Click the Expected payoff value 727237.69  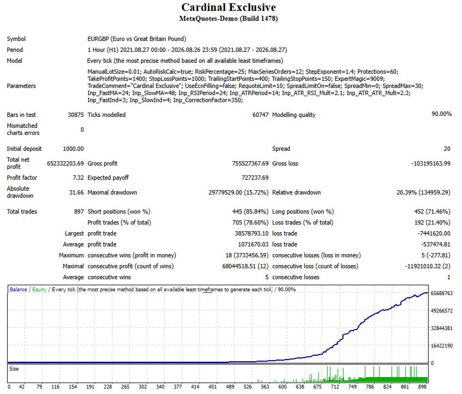point(255,178)
